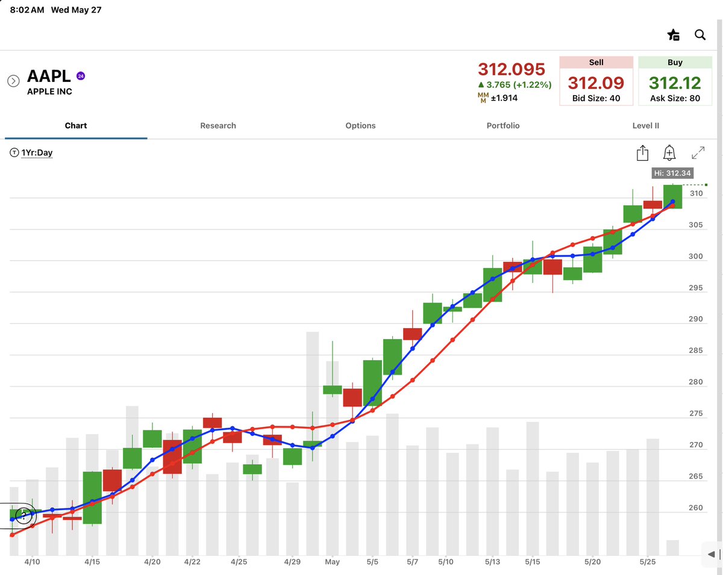Collapse the side panel arrow at bottom right
This screenshot has width=723, height=575.
click(x=712, y=554)
